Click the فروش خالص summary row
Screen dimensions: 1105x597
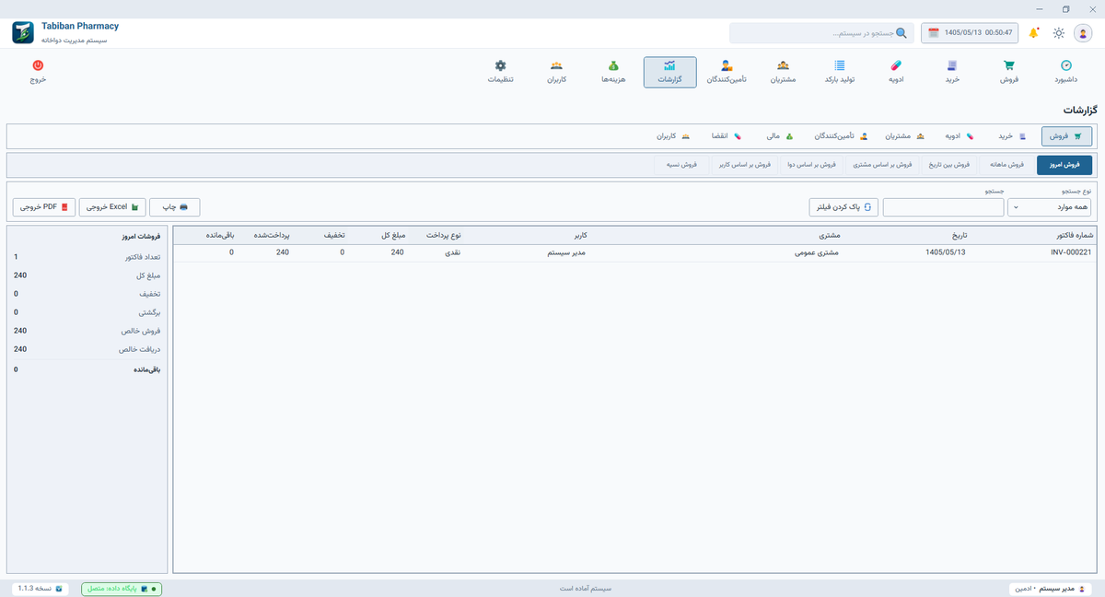click(x=87, y=330)
